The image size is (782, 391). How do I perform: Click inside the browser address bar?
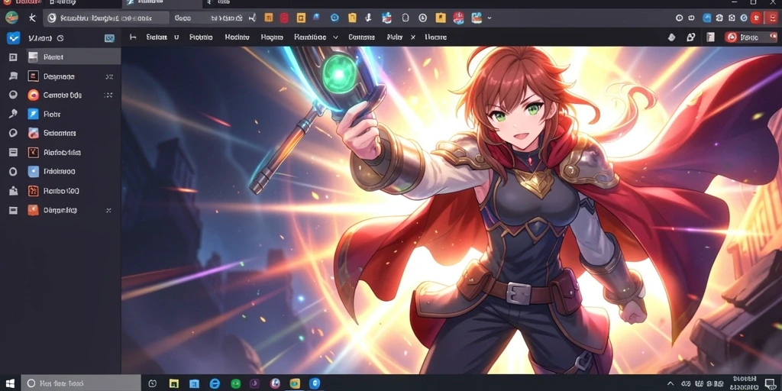pyautogui.click(x=107, y=18)
